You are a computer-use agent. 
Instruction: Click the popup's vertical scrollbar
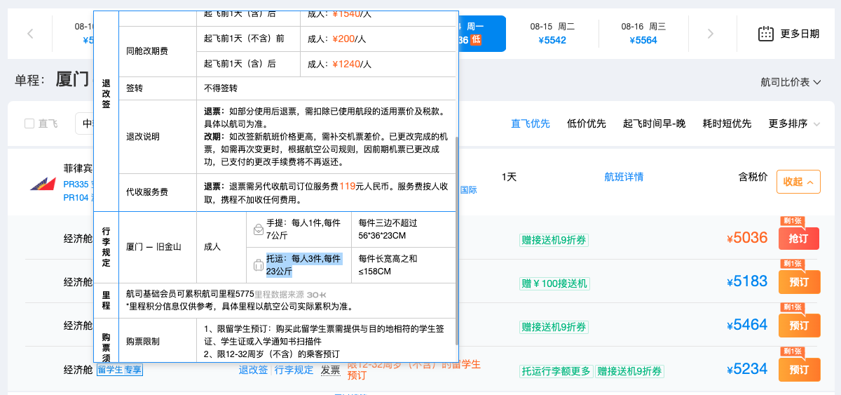(x=456, y=240)
